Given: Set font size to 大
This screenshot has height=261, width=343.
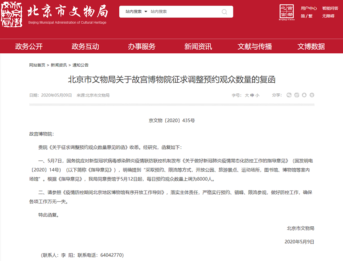Looking at the screenshot, I should click(x=247, y=95).
